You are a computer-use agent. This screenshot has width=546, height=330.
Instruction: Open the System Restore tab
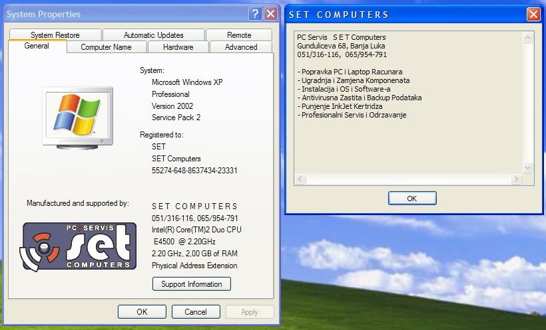(x=55, y=35)
